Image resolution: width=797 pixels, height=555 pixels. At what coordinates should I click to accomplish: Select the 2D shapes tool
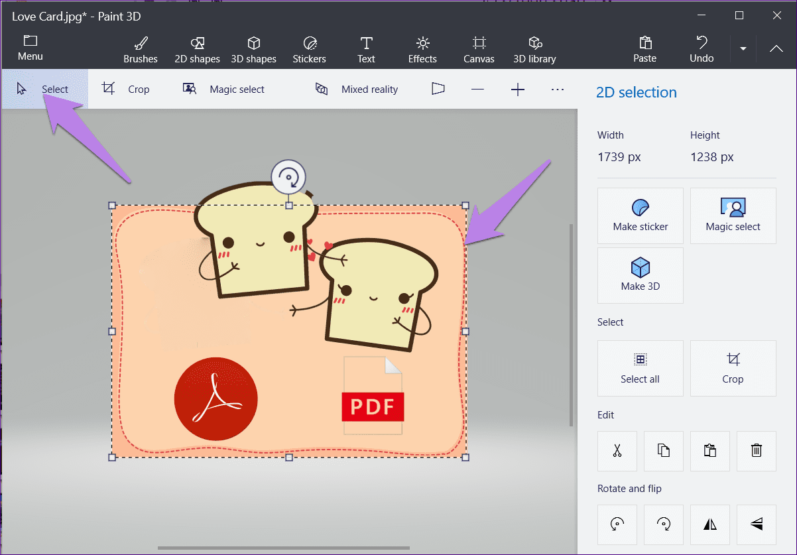click(x=197, y=50)
